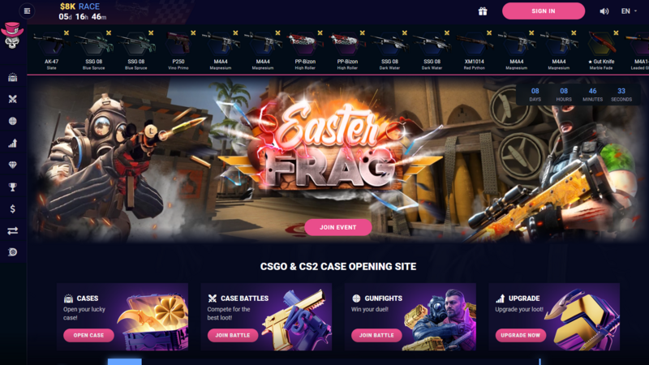Click the OPEN CASE button
This screenshot has height=365, width=649.
pyautogui.click(x=88, y=335)
